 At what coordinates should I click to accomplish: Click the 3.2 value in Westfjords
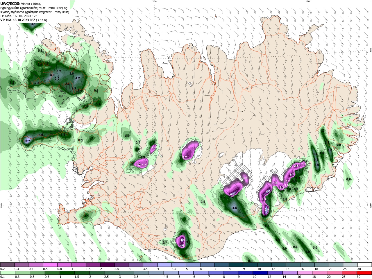(x=58, y=71)
